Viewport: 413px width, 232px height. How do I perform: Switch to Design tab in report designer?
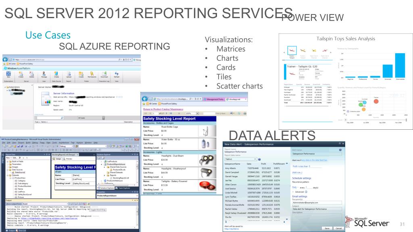pyautogui.click(x=57, y=159)
